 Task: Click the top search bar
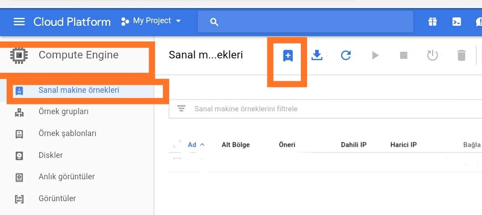305,21
